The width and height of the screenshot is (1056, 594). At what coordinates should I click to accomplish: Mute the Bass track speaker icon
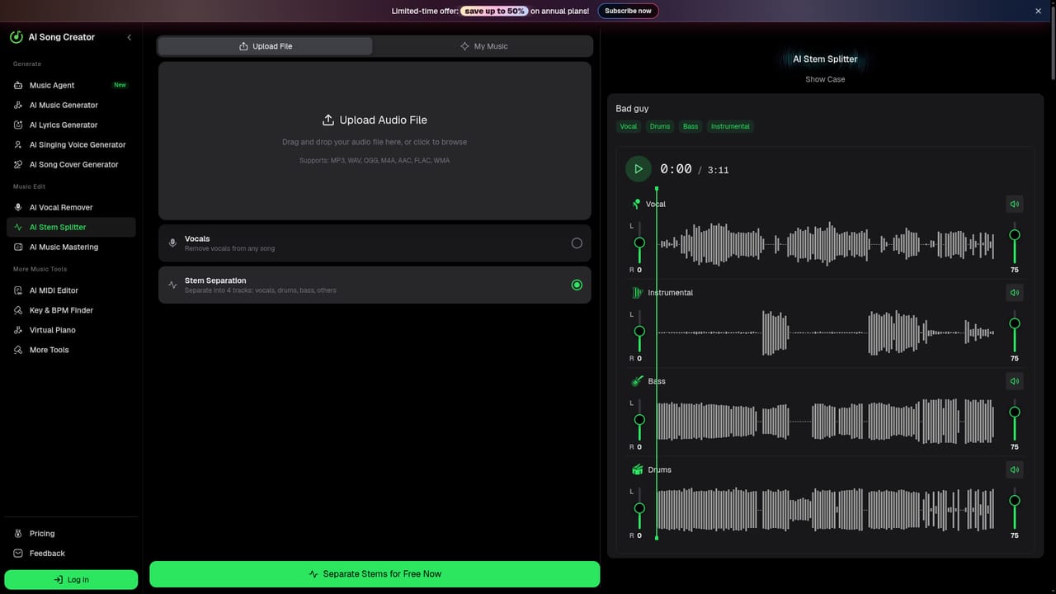(1015, 380)
